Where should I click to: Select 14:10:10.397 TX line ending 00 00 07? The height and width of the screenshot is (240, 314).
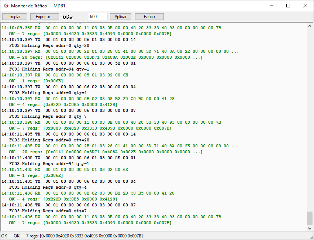click(69, 110)
